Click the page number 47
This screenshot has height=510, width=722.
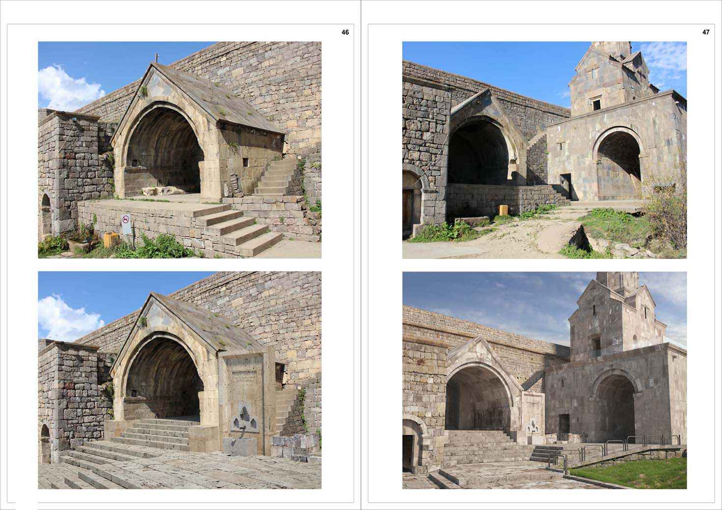pyautogui.click(x=705, y=32)
